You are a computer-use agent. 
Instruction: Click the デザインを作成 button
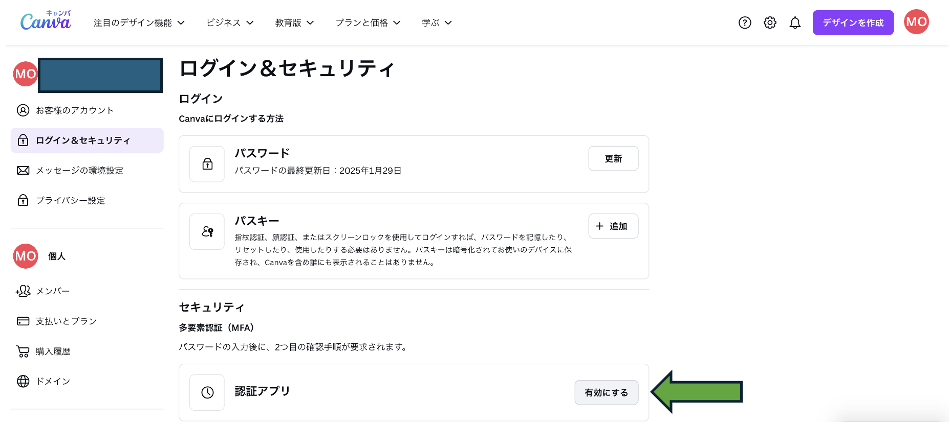(853, 22)
